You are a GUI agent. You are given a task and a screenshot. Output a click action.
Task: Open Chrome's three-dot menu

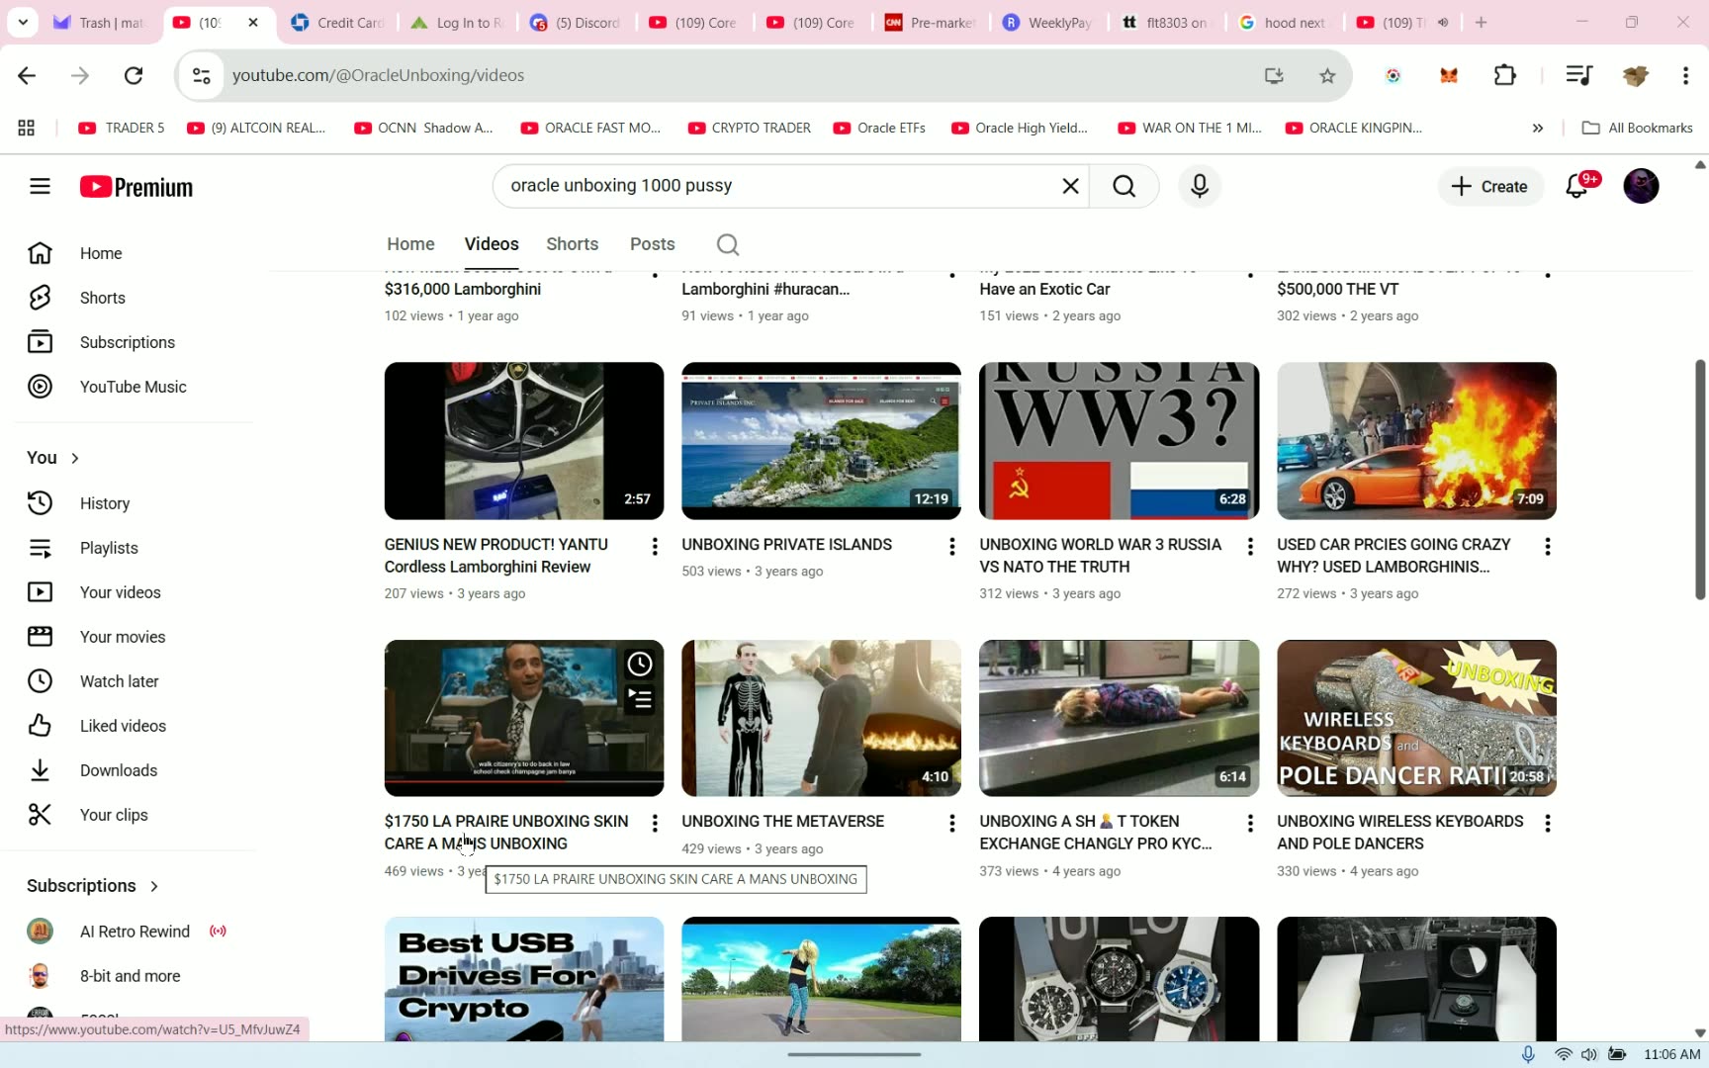tap(1685, 75)
